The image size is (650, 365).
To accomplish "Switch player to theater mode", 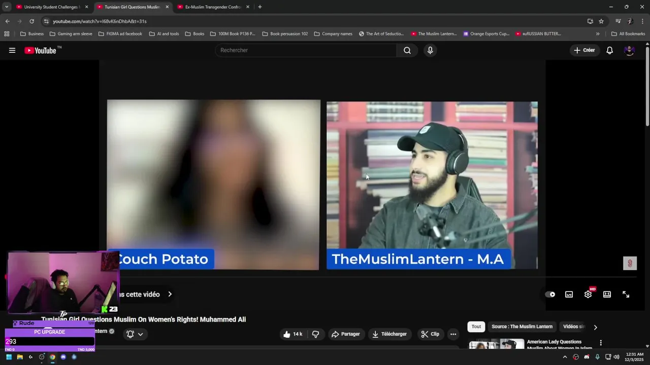I will [x=607, y=294].
